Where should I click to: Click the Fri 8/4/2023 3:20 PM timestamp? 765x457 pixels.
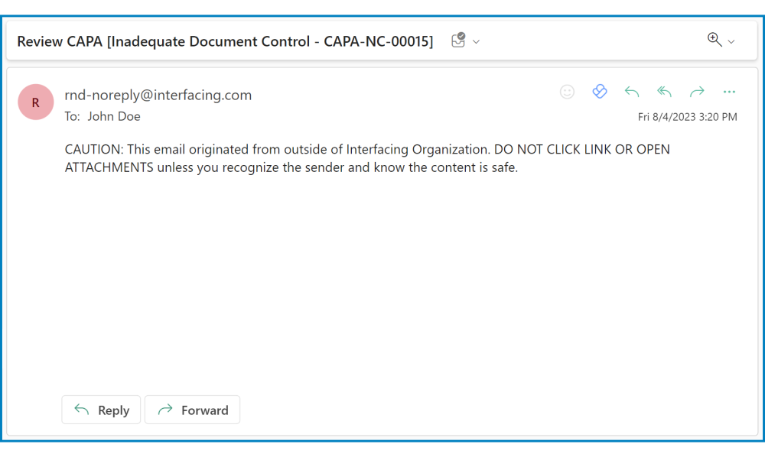[x=687, y=117]
